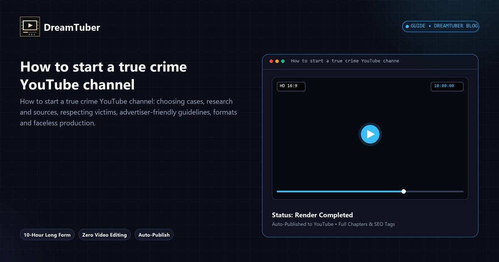Click the window title "How to start a true crime YouTube channe"
Screen dimensions: 499x262
[x=345, y=61]
